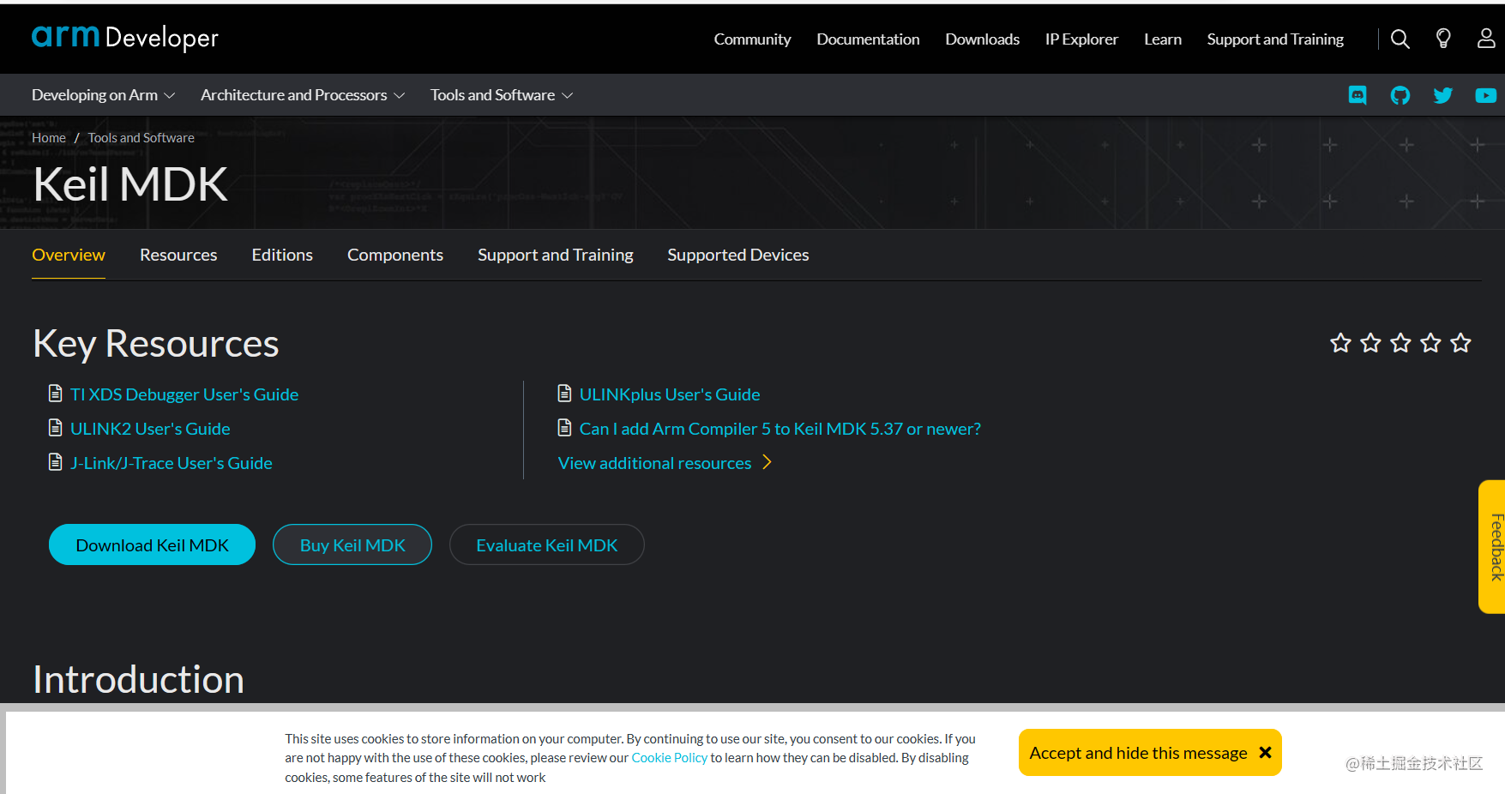The height and width of the screenshot is (794, 1505).
Task: Open the Discord chat icon
Action: [x=1358, y=95]
